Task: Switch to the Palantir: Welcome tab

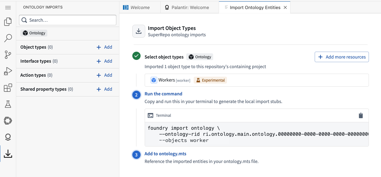Action: tap(190, 7)
